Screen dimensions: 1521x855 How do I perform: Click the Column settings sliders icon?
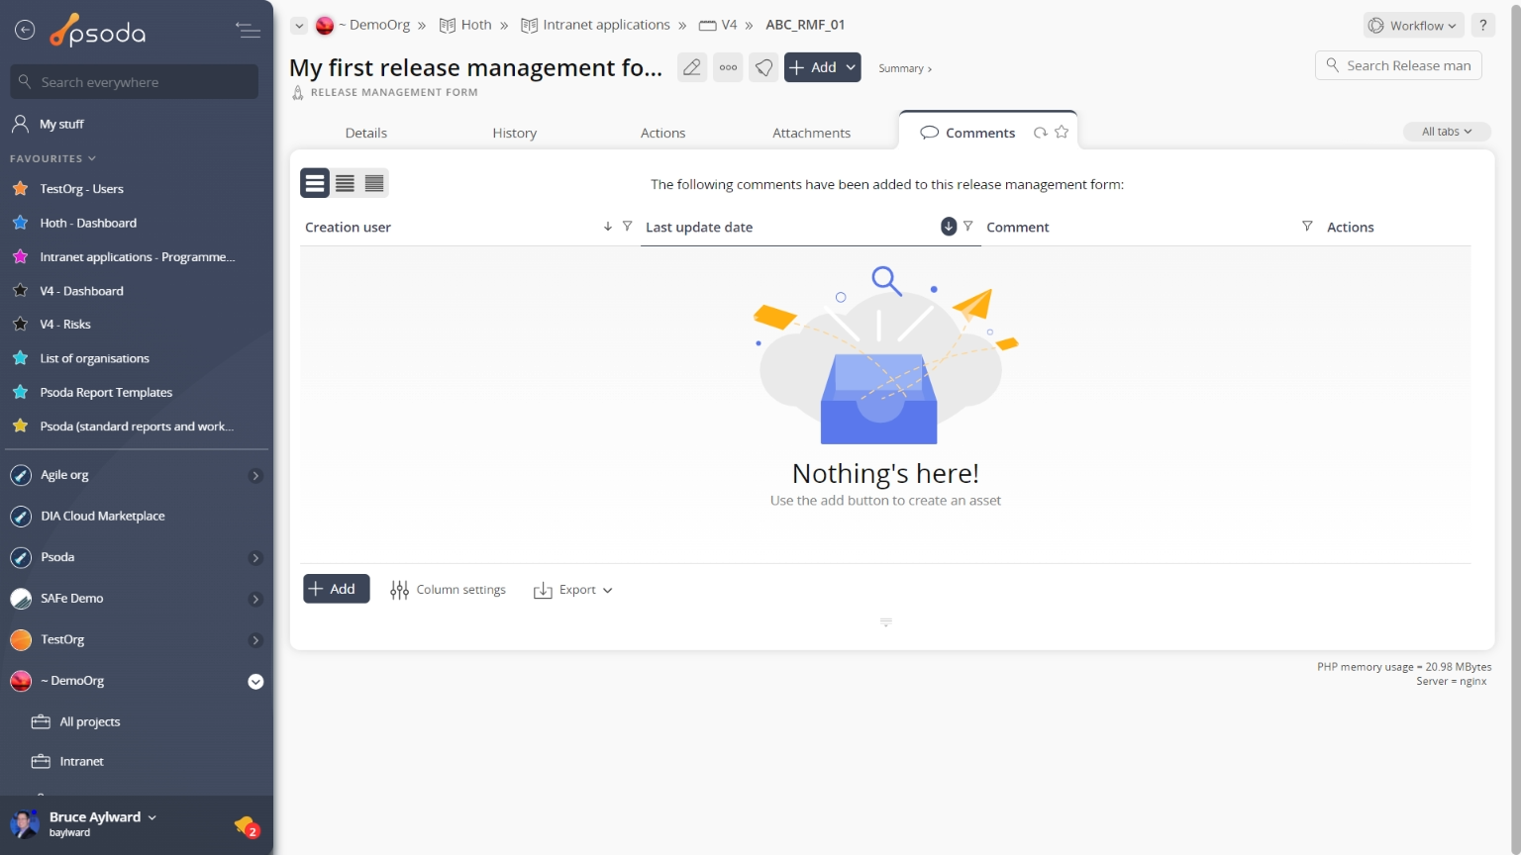(x=400, y=590)
